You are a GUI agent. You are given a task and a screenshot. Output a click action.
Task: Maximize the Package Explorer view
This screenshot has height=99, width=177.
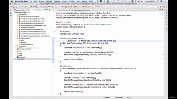click(50, 10)
